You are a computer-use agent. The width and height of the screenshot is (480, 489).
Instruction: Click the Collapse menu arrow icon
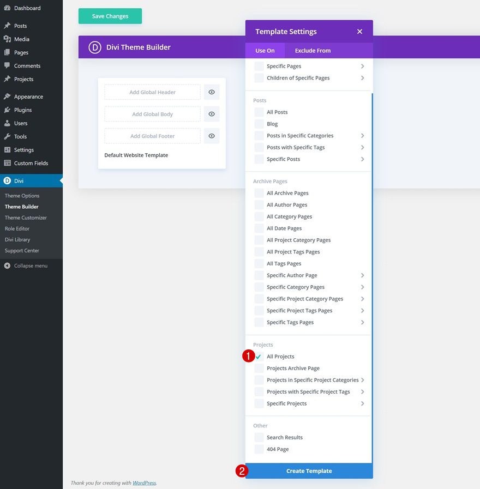point(6,265)
